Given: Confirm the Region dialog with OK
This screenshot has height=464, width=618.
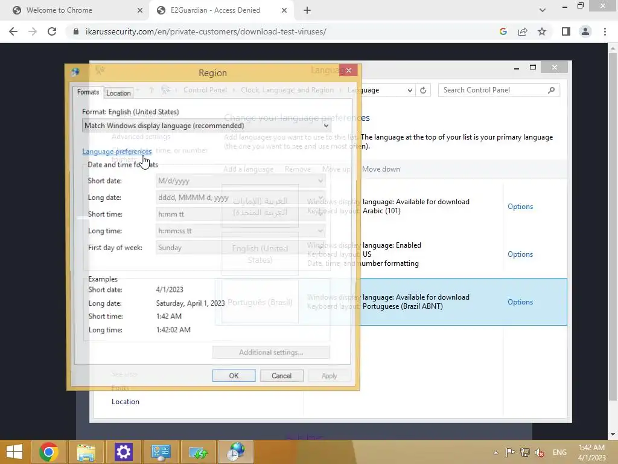Looking at the screenshot, I should (234, 376).
